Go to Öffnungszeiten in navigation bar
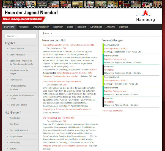The width and height of the screenshot is (165, 151). click(x=41, y=27)
